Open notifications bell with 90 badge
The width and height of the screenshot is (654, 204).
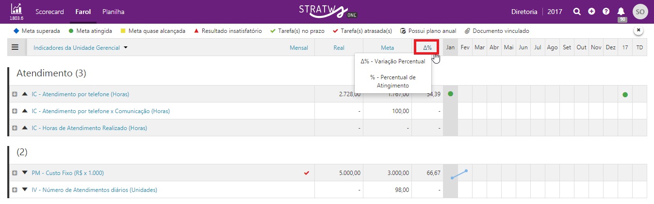pos(621,12)
